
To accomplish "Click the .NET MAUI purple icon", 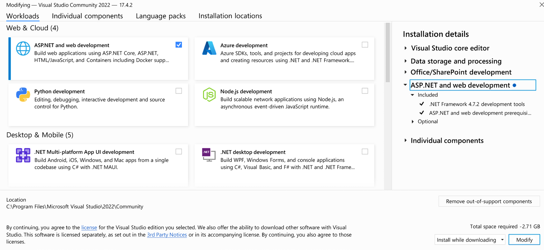I will (x=23, y=155).
